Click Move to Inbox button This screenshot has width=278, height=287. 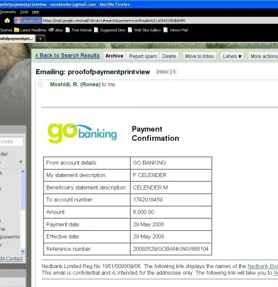tap(200, 56)
